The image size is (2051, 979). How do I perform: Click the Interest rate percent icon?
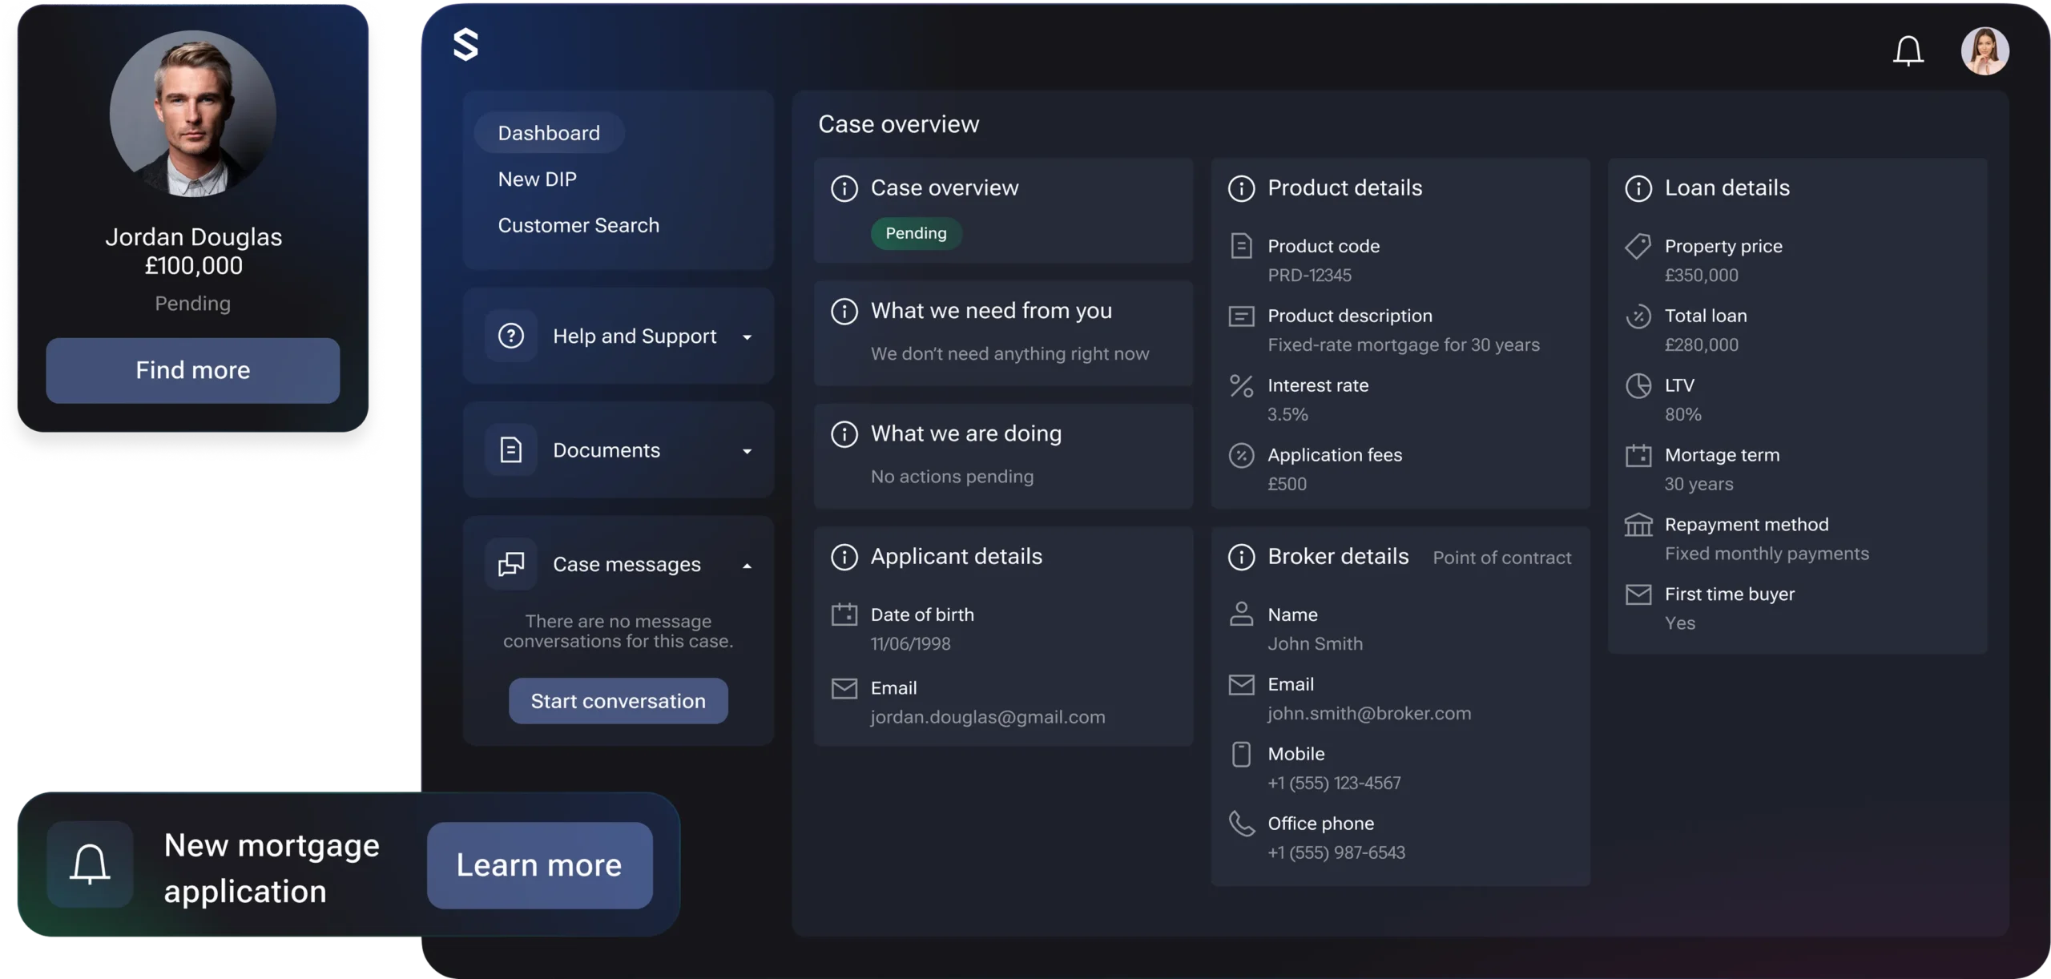(x=1241, y=386)
